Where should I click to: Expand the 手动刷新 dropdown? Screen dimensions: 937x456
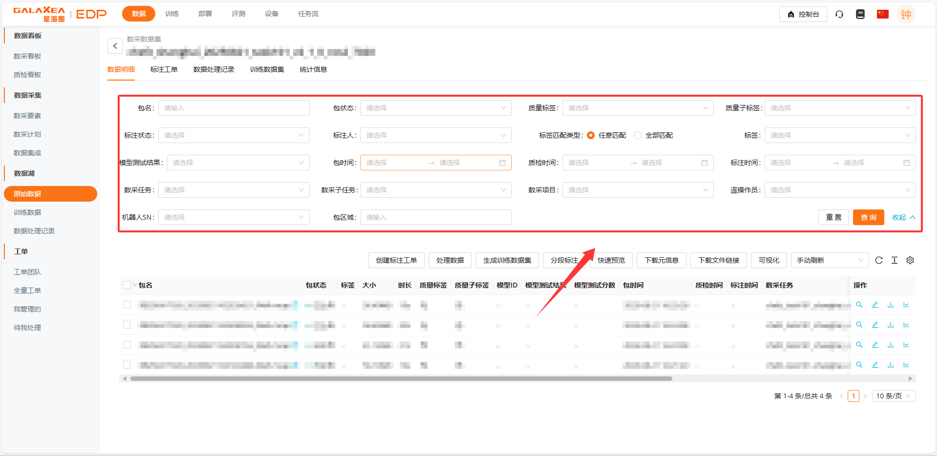click(x=830, y=260)
